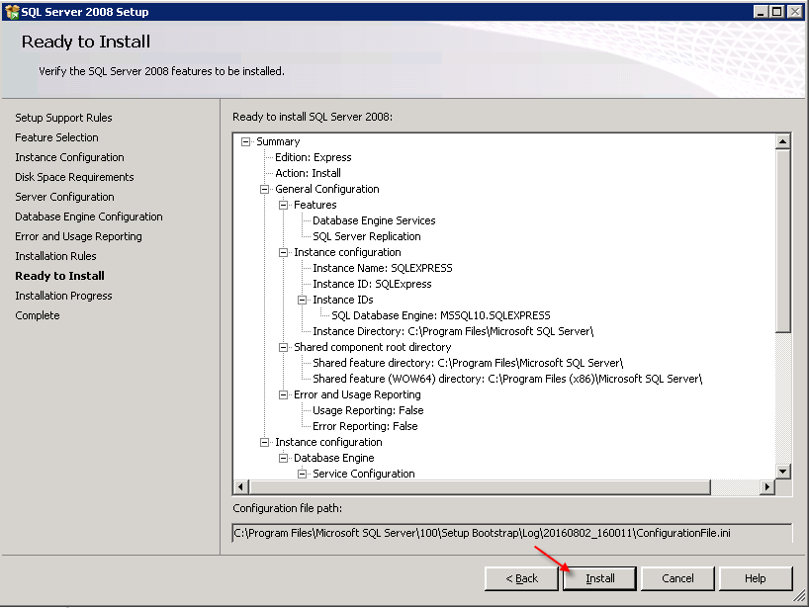Collapse the Service Configuration node
Viewport: 809px width, 608px height.
click(x=303, y=474)
